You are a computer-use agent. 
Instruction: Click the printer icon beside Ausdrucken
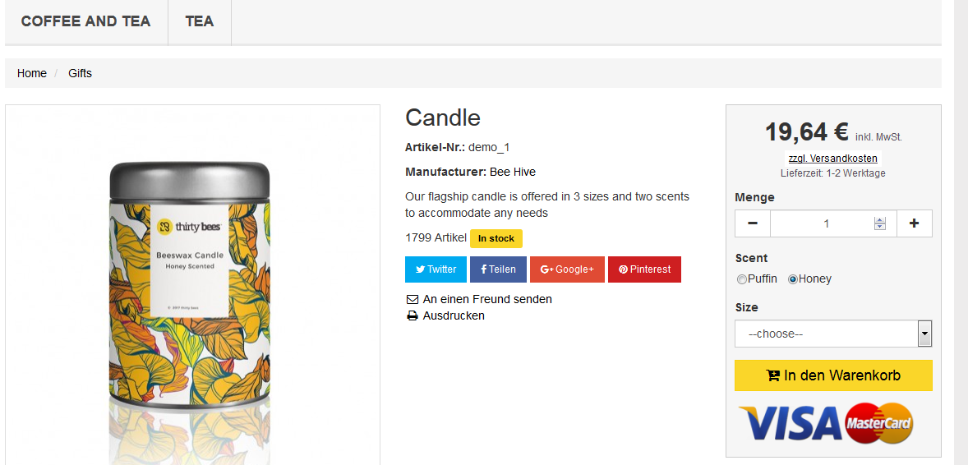[x=413, y=316]
